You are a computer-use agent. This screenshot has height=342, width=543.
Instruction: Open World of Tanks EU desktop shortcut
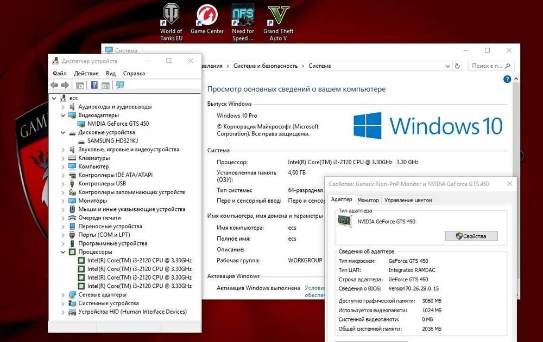171,22
